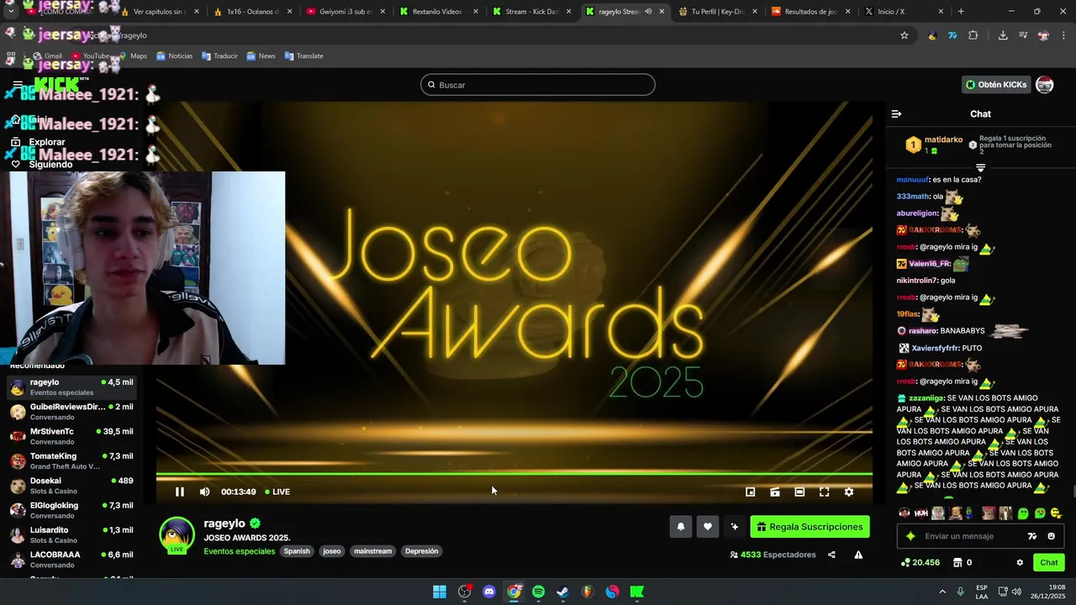Screen dimensions: 1076x605
Task: Report stream using warning triangle icon
Action: [x=858, y=555]
